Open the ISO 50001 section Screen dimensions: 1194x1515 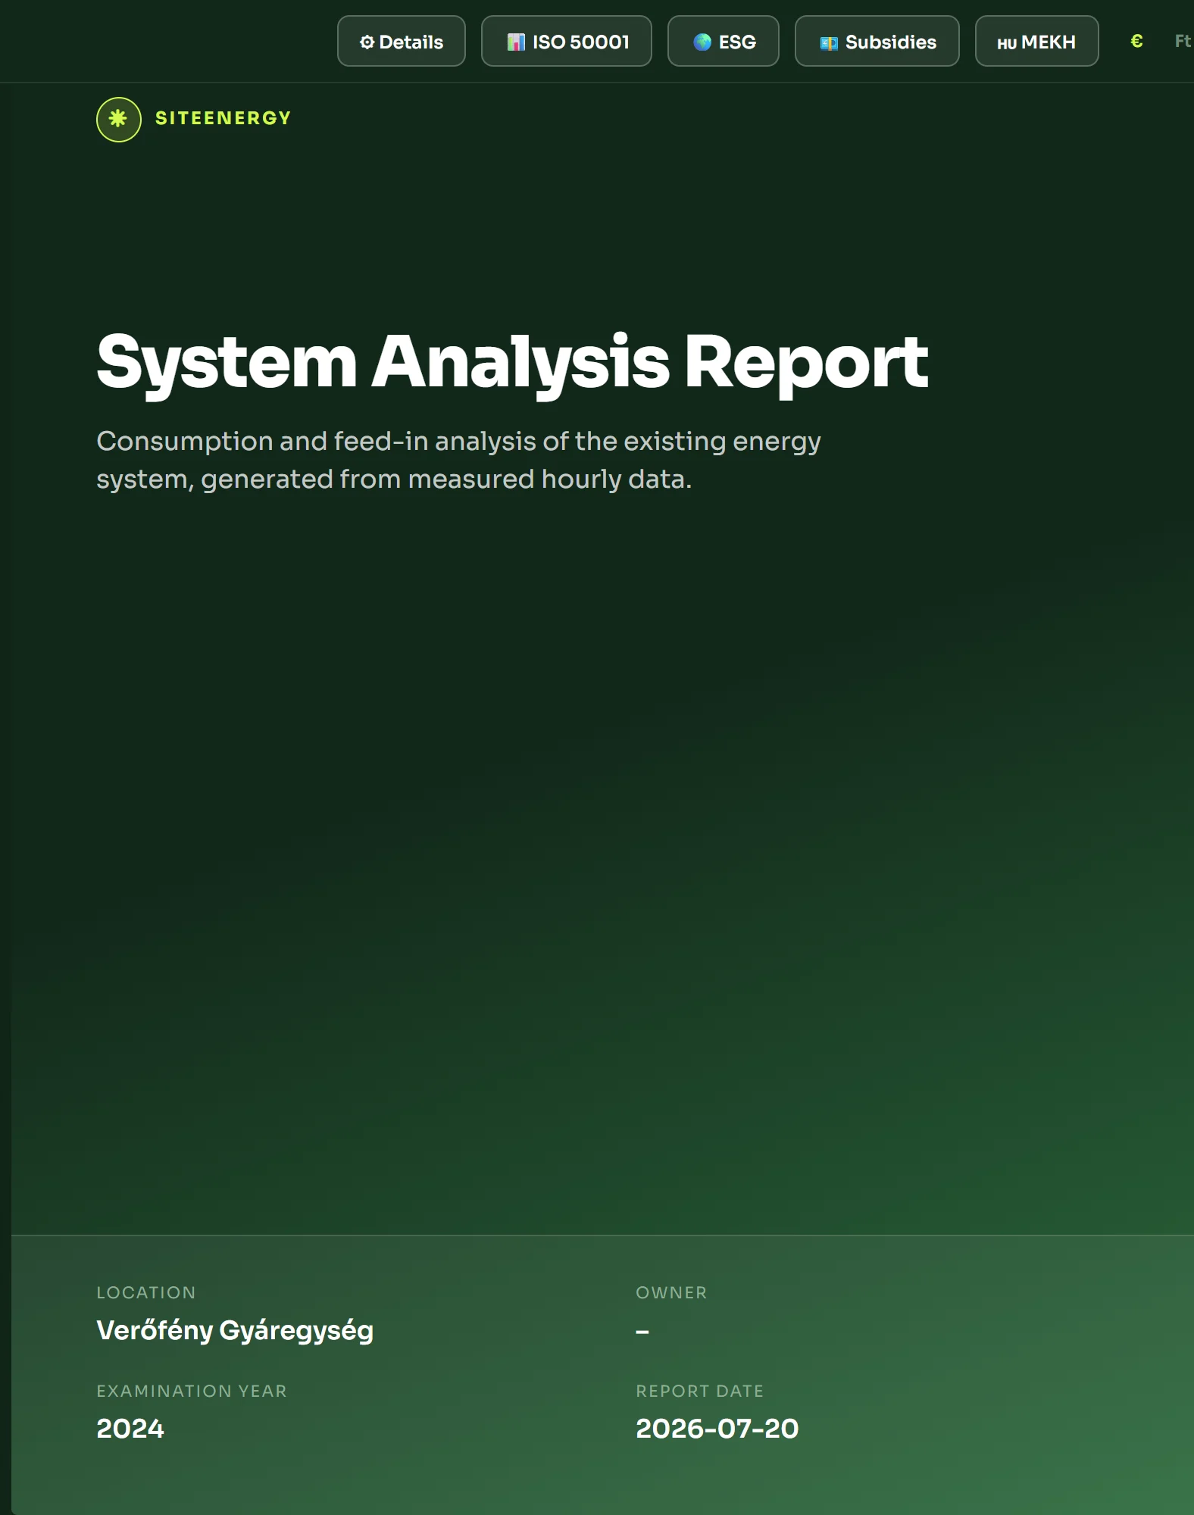point(566,41)
